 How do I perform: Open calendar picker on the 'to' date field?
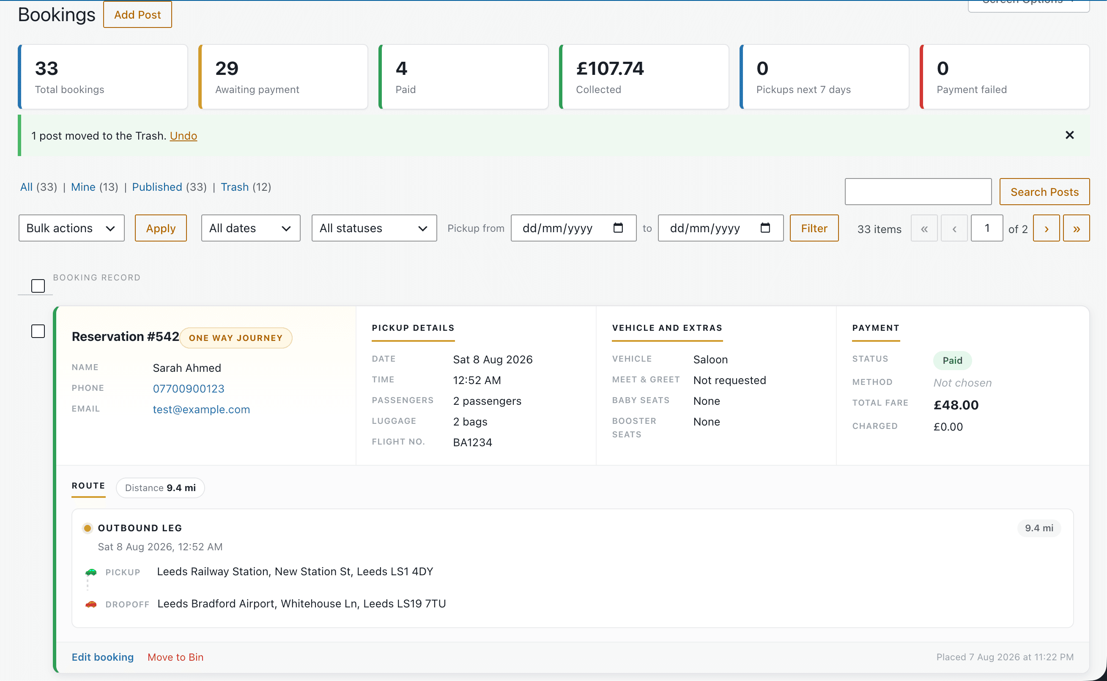click(765, 228)
